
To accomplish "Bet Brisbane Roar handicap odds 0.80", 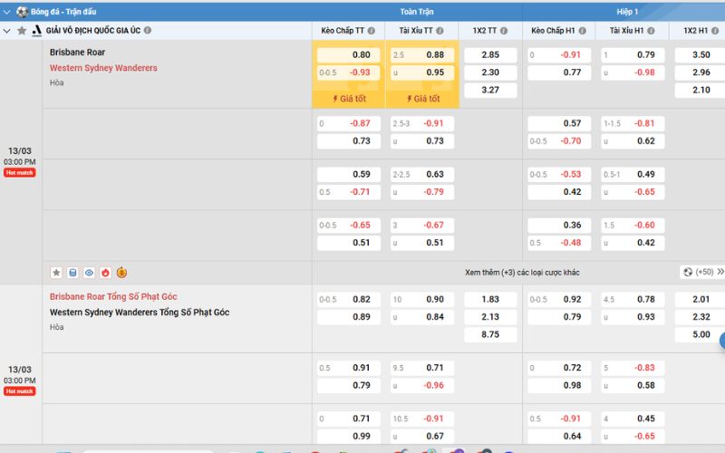I will [x=349, y=55].
